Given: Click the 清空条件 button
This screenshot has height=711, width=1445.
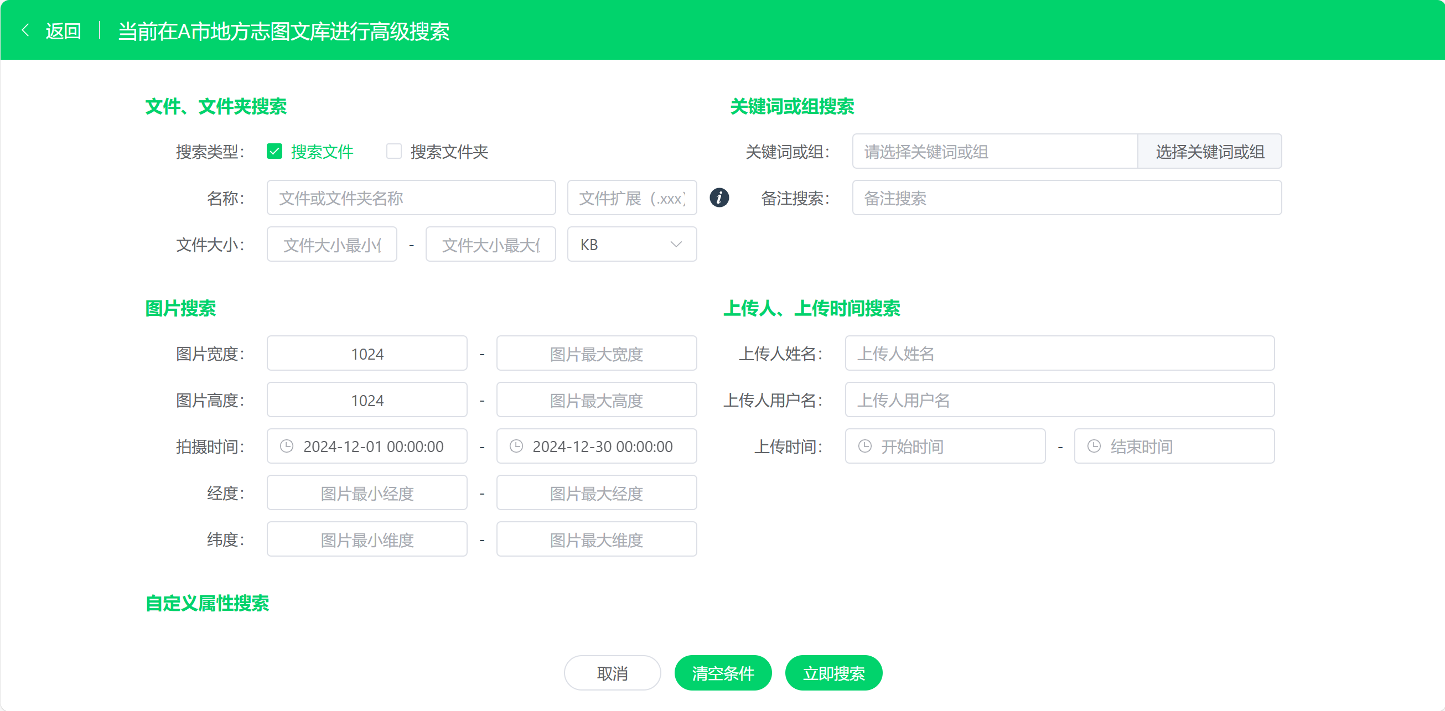Looking at the screenshot, I should coord(723,673).
